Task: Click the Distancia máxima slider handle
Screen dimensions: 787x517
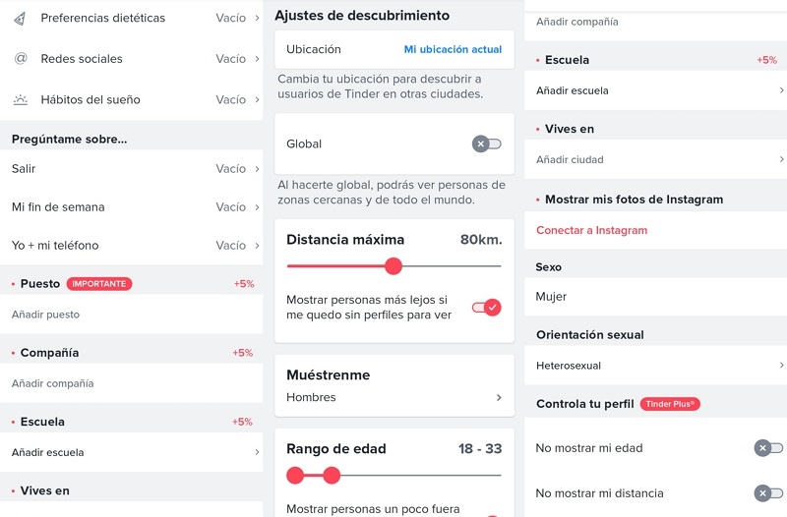Action: coord(393,265)
